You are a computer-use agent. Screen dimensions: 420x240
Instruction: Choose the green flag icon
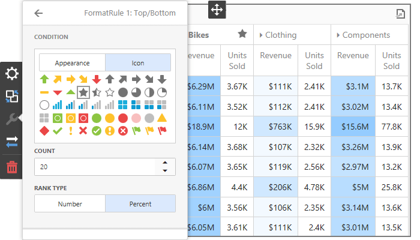tap(136, 130)
